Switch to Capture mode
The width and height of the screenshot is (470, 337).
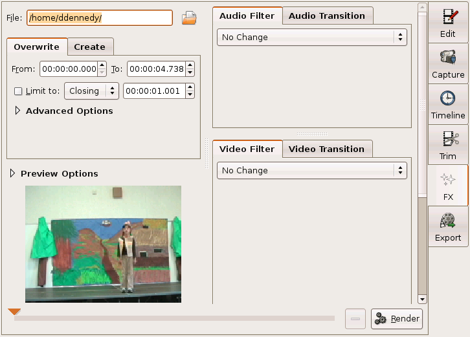448,63
